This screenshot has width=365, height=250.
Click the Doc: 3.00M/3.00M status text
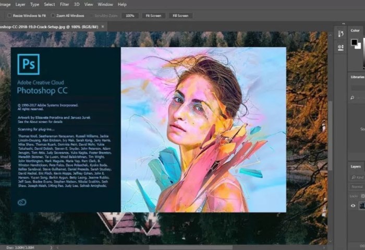coord(20,247)
